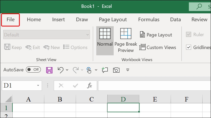Switch to Page Break Preview
211x118 pixels.
point(126,41)
